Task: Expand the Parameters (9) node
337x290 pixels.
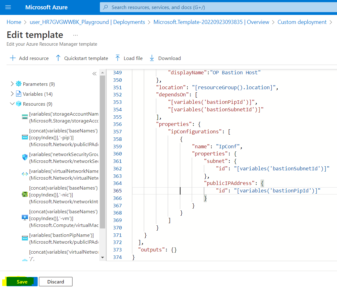Action: tap(12, 84)
